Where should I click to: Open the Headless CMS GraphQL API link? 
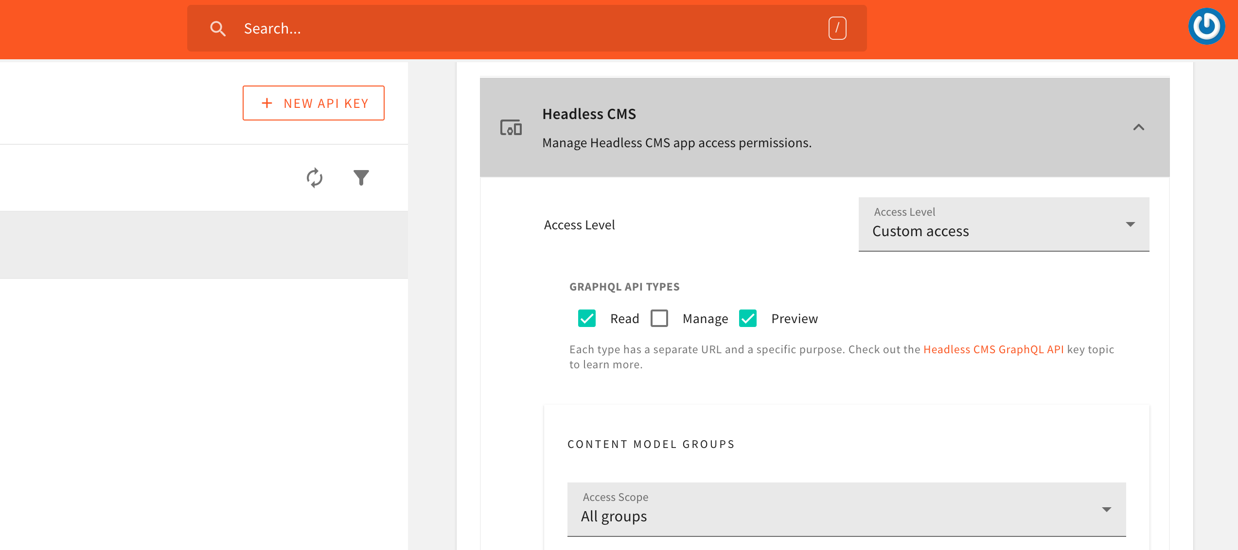point(993,349)
